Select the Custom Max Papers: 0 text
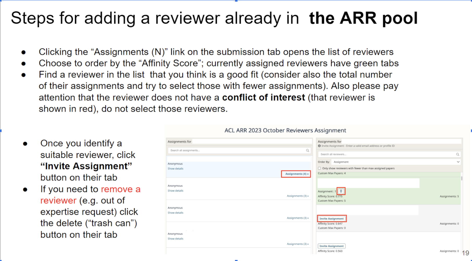This screenshot has height=261, width=472. pyautogui.click(x=332, y=228)
